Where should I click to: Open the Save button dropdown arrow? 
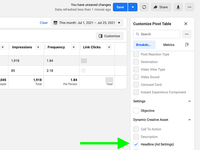132,7
